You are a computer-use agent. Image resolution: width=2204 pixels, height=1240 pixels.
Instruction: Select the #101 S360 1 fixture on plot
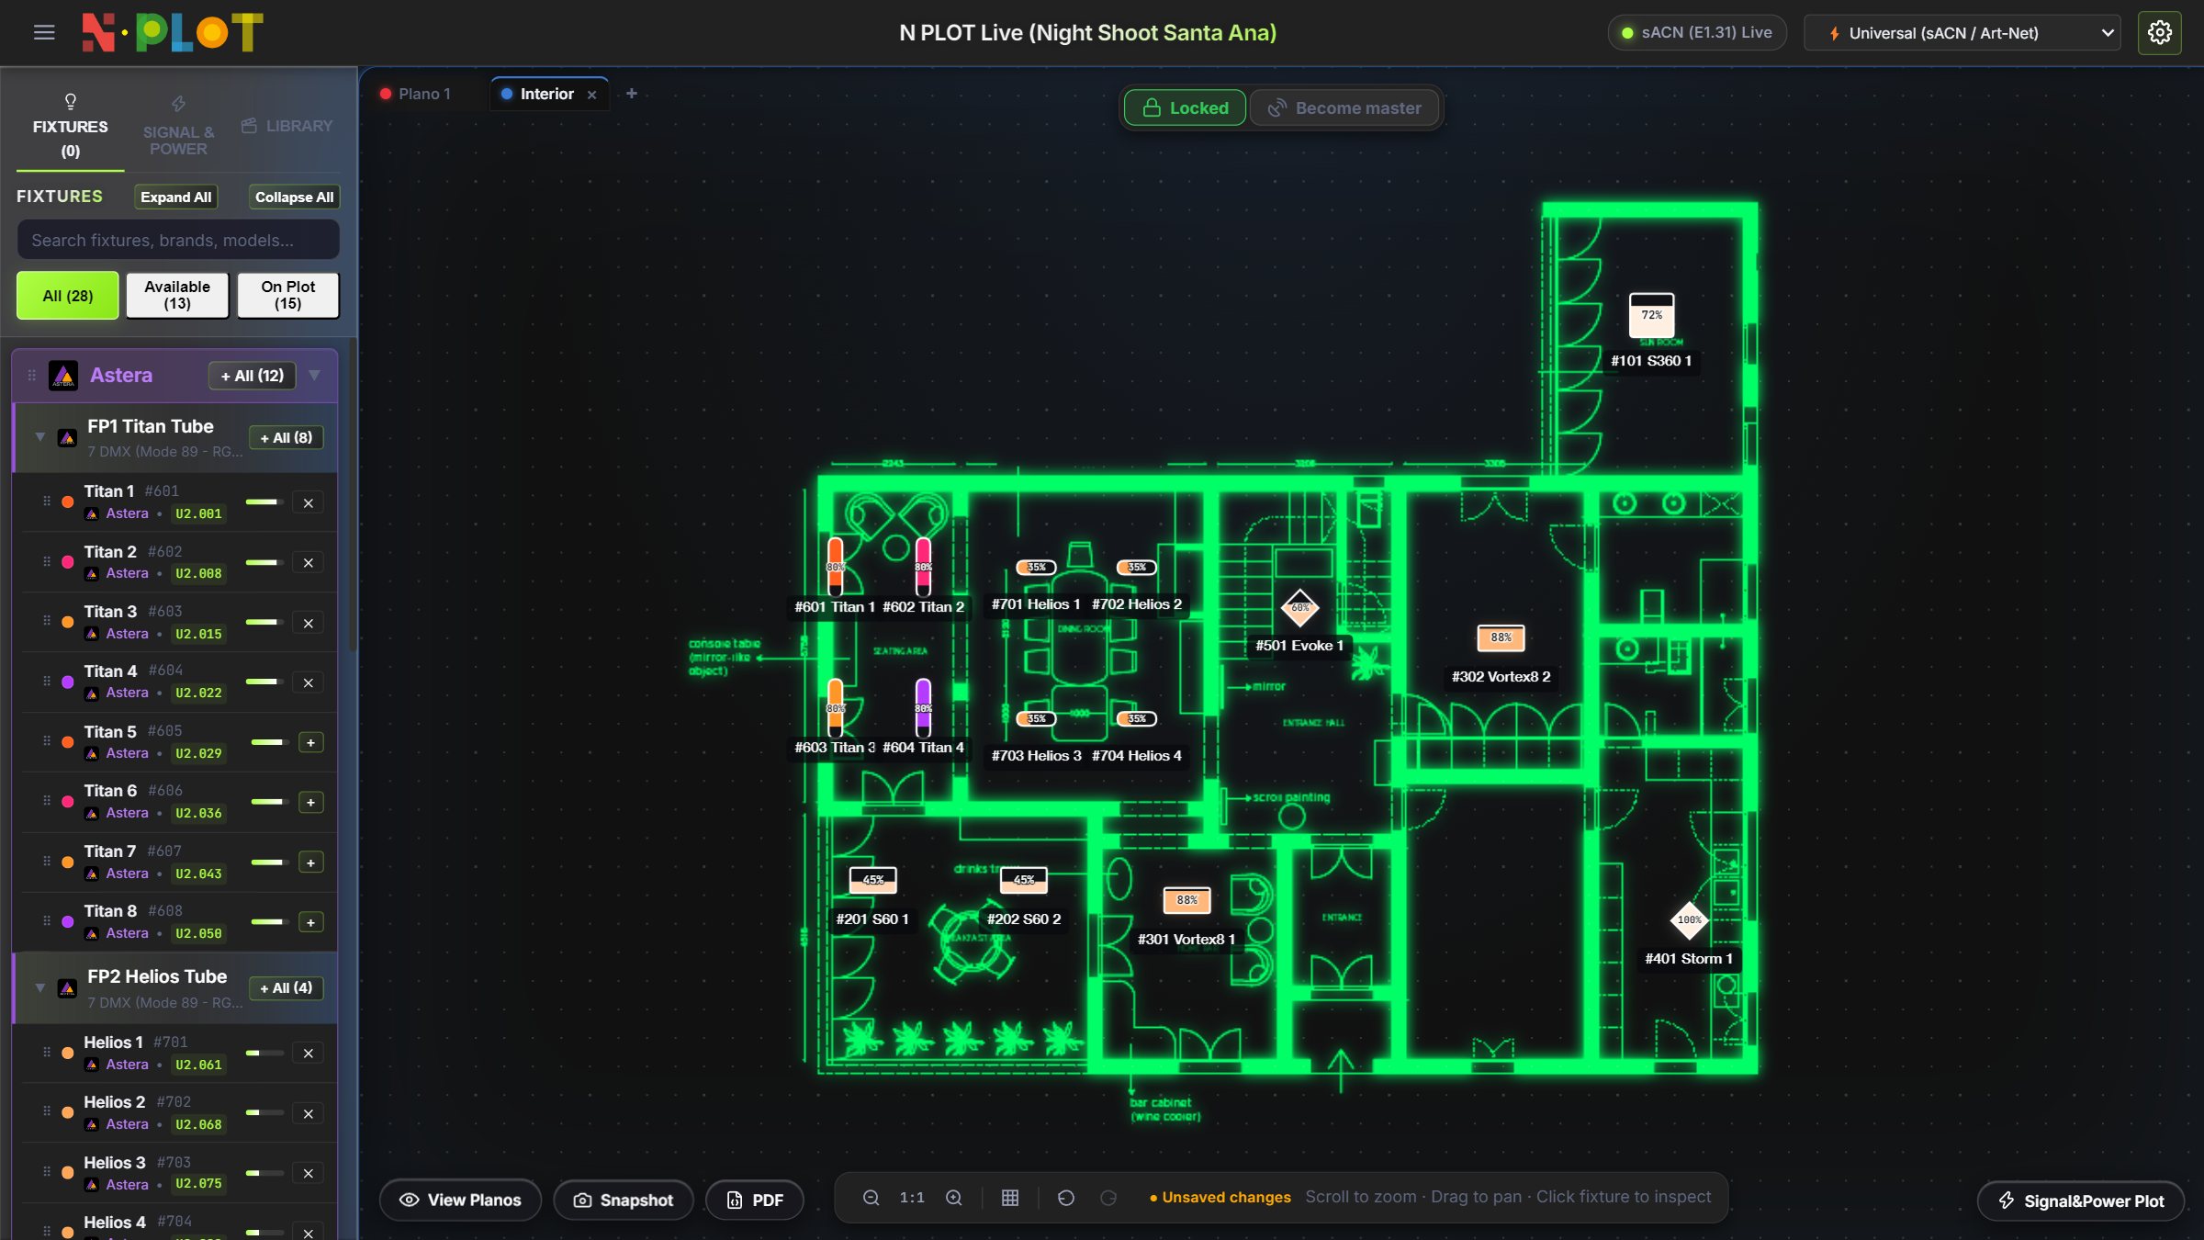pos(1651,316)
